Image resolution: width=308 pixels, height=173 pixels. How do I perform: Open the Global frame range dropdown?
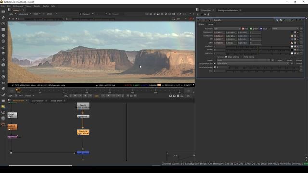tap(29, 96)
